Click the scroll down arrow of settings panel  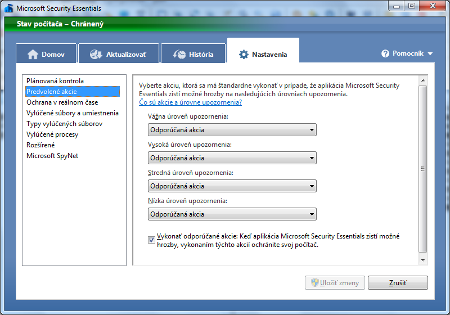(423, 260)
